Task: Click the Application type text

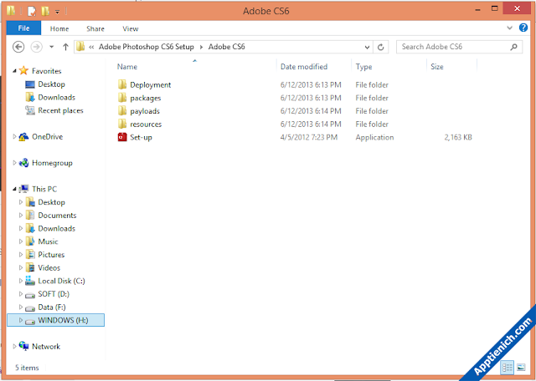Action: (374, 138)
